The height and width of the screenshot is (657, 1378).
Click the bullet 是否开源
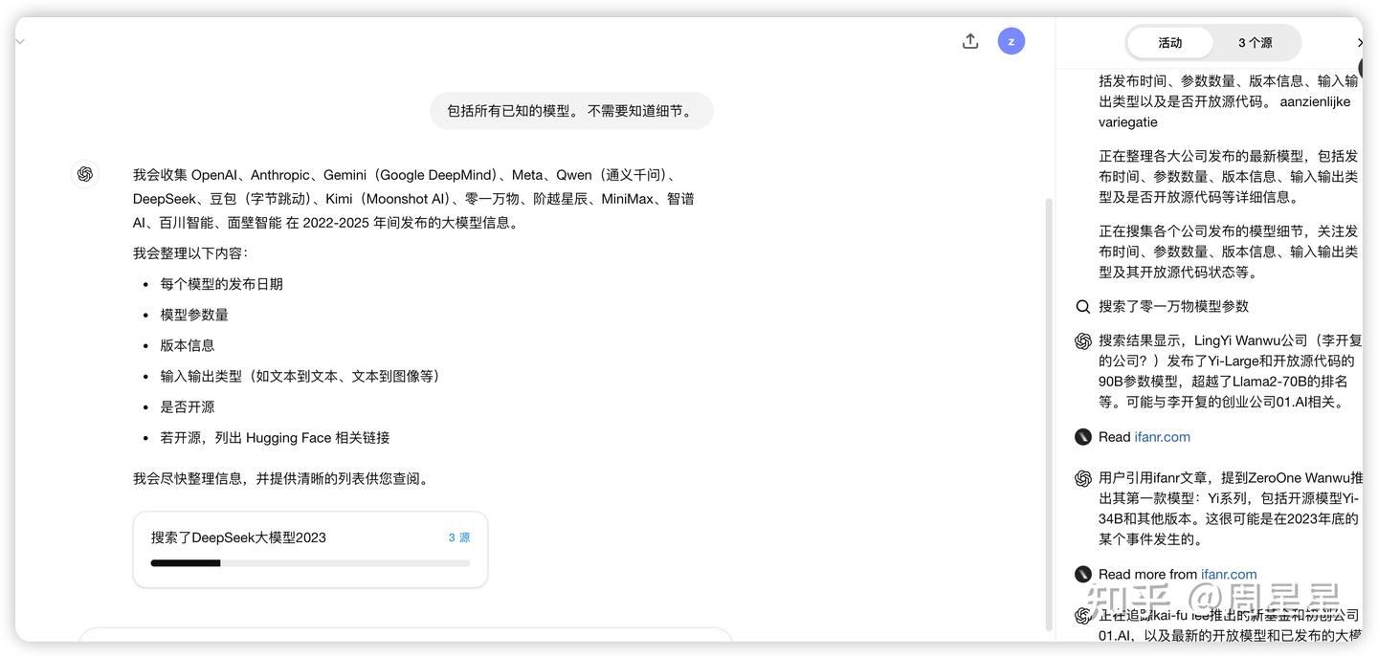(x=188, y=406)
